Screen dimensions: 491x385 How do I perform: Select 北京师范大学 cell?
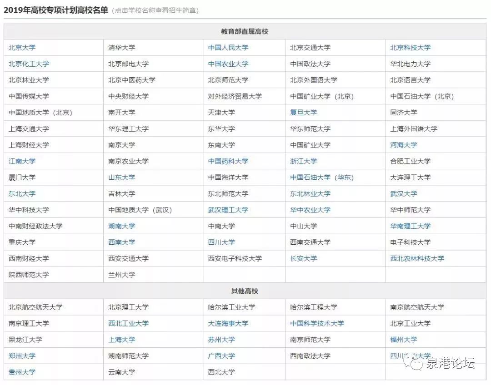pyautogui.click(x=244, y=80)
